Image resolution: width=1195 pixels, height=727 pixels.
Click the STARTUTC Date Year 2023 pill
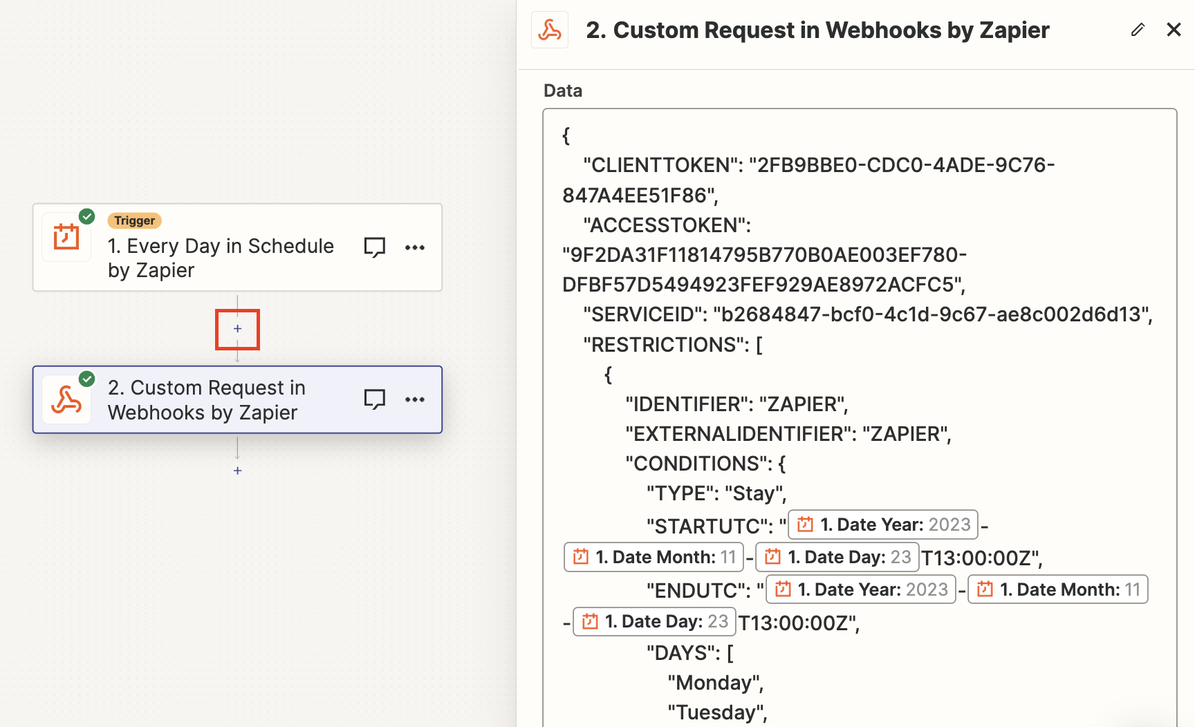[883, 525]
